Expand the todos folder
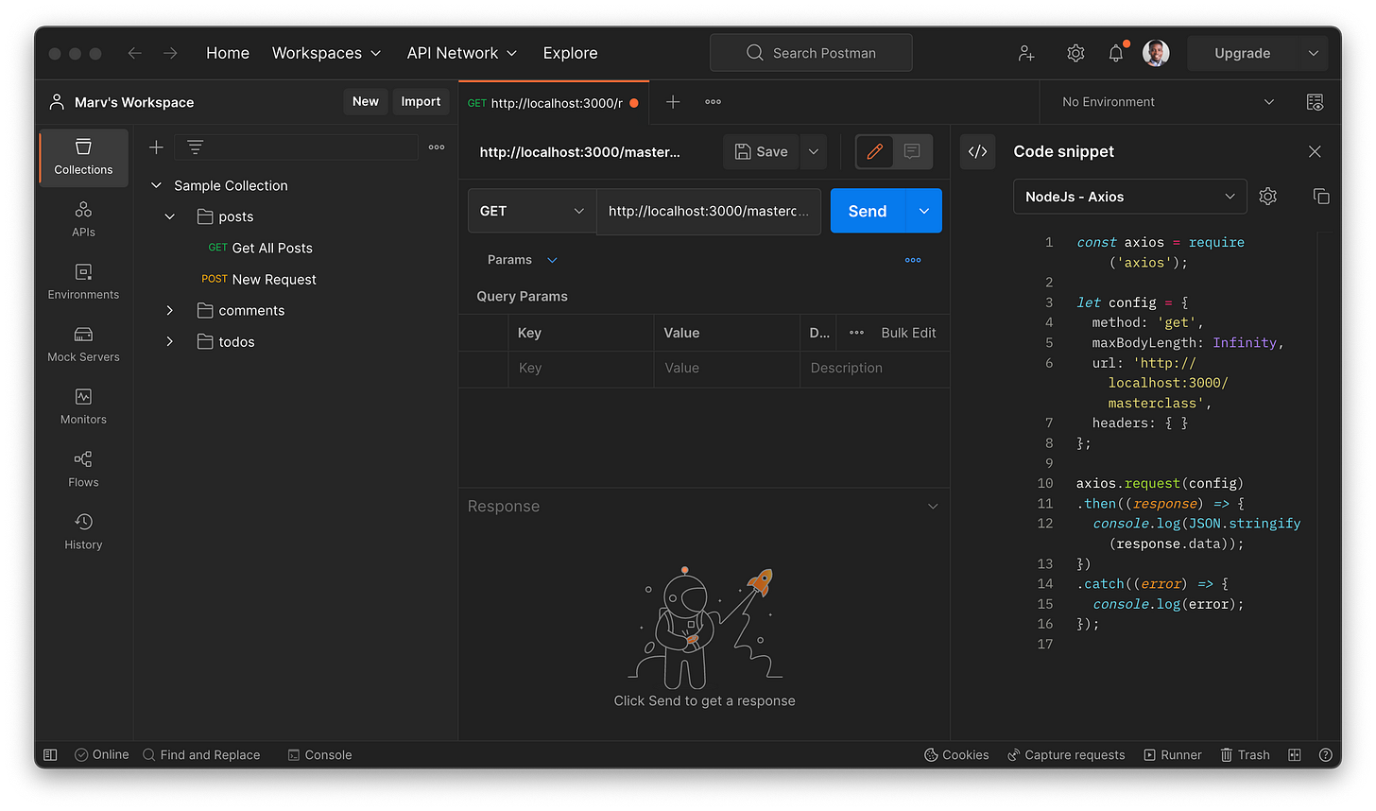Screen dimensions: 1376x811 click(170, 341)
